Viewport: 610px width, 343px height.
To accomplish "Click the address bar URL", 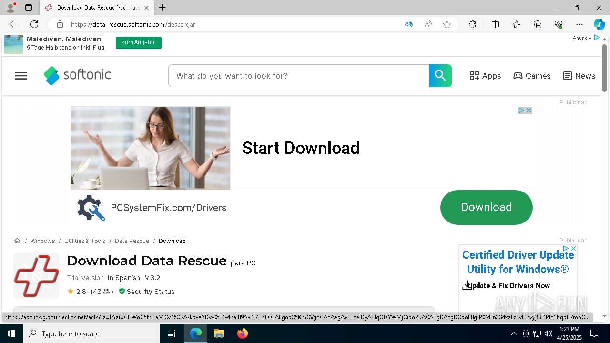I will 133,24.
